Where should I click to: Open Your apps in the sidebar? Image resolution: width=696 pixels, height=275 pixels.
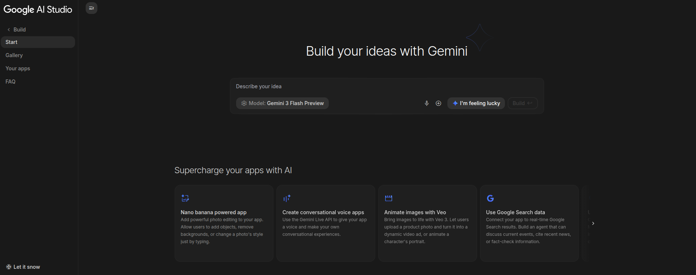coord(18,68)
